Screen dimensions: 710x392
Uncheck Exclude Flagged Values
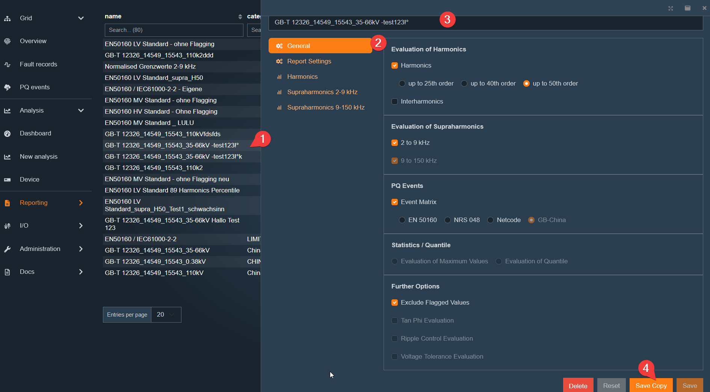coord(394,303)
